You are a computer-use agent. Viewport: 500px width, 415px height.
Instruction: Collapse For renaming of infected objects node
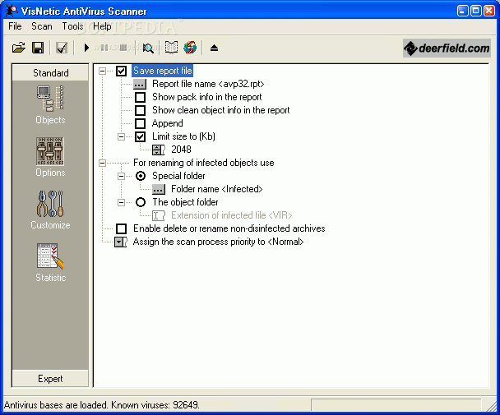tap(102, 163)
